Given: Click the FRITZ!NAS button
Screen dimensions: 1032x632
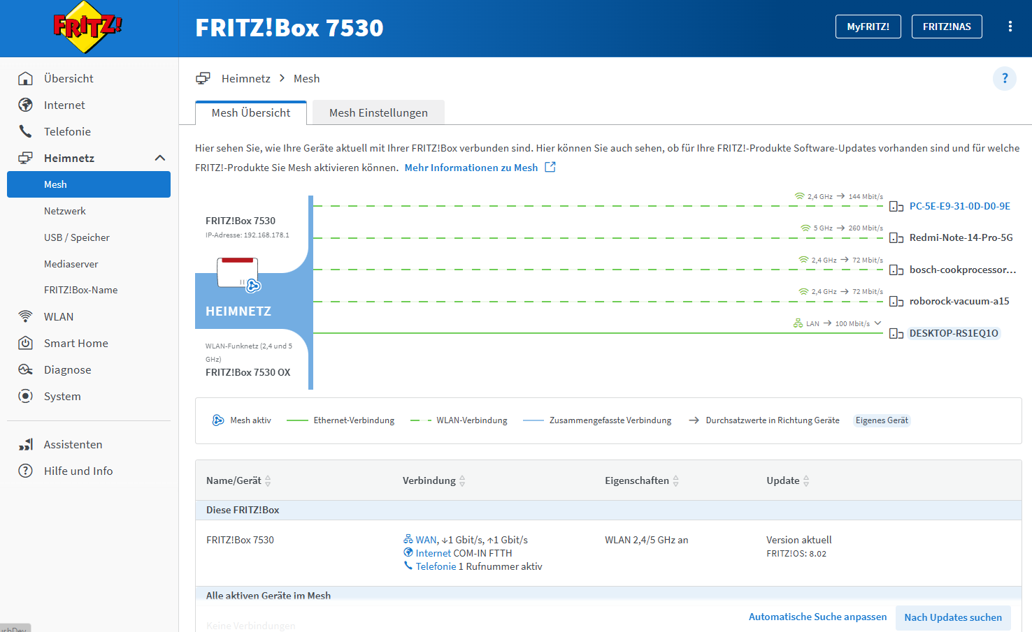Looking at the screenshot, I should pyautogui.click(x=947, y=27).
